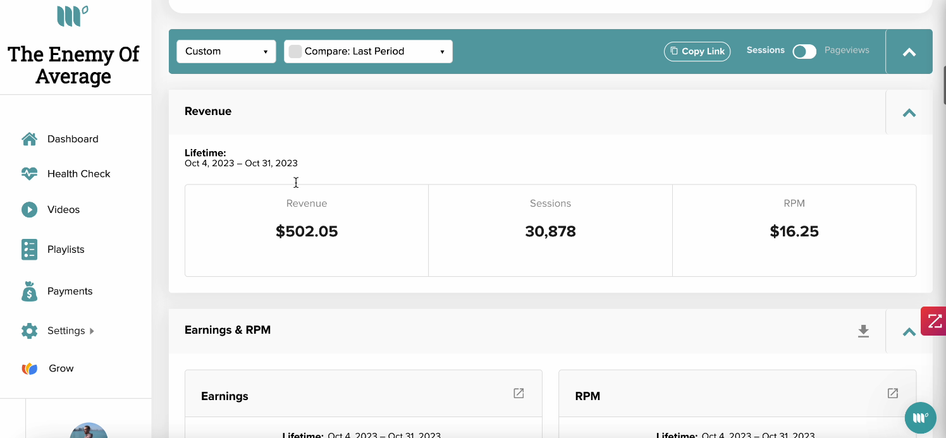
Task: Click the $502.05 revenue value
Action: pos(307,231)
